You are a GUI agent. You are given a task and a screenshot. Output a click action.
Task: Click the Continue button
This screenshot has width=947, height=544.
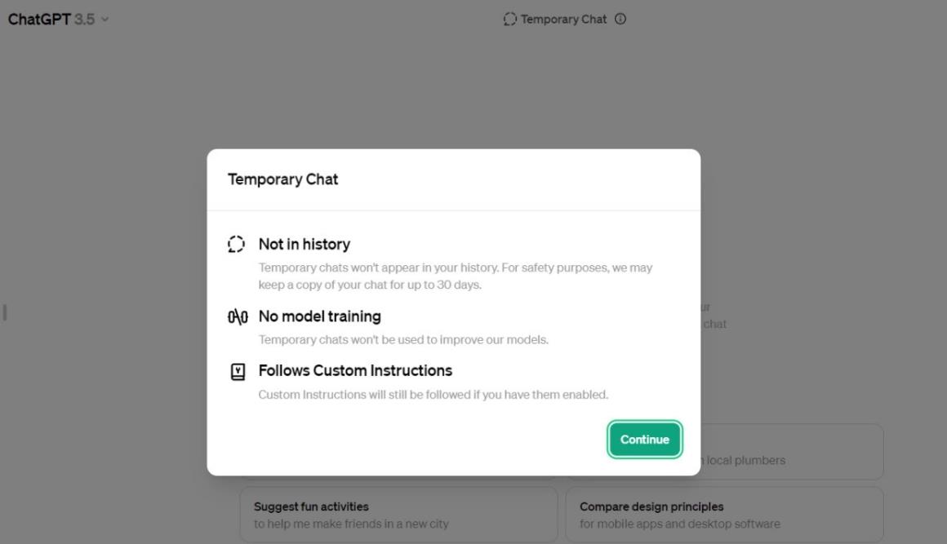point(644,440)
